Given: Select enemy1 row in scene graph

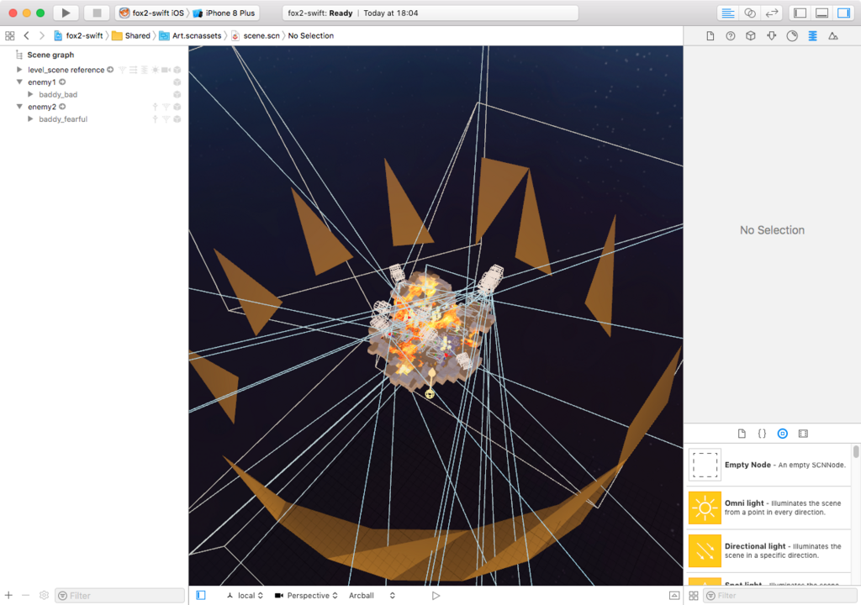Looking at the screenshot, I should (94, 82).
